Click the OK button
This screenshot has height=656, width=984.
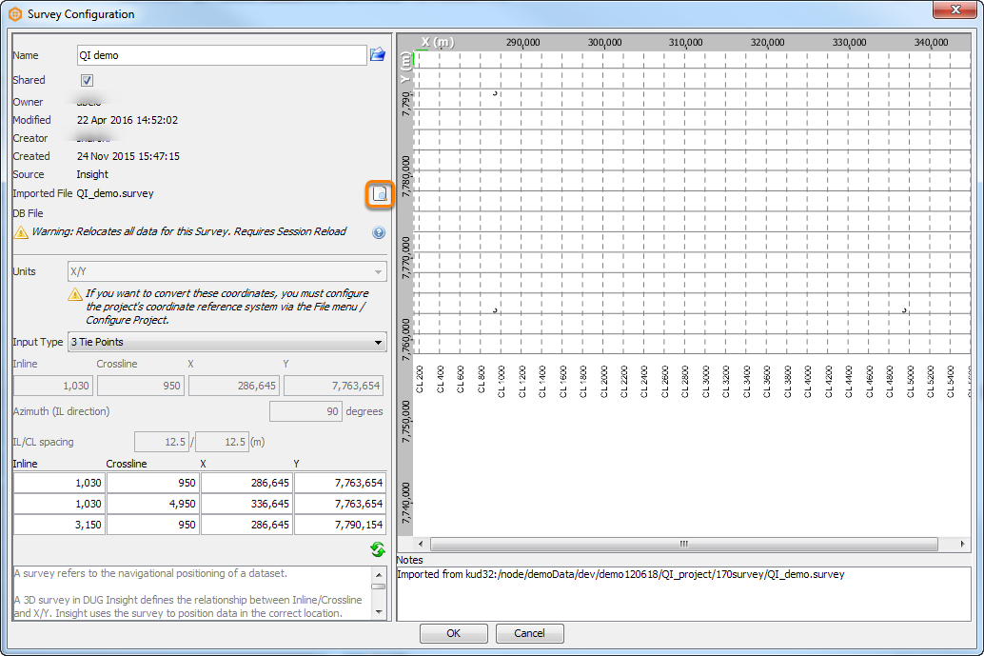[x=453, y=633]
